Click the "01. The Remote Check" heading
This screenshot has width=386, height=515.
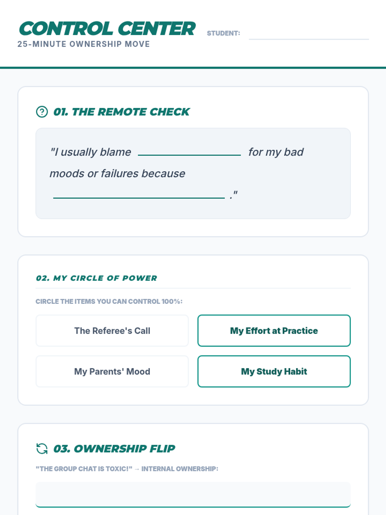[122, 112]
